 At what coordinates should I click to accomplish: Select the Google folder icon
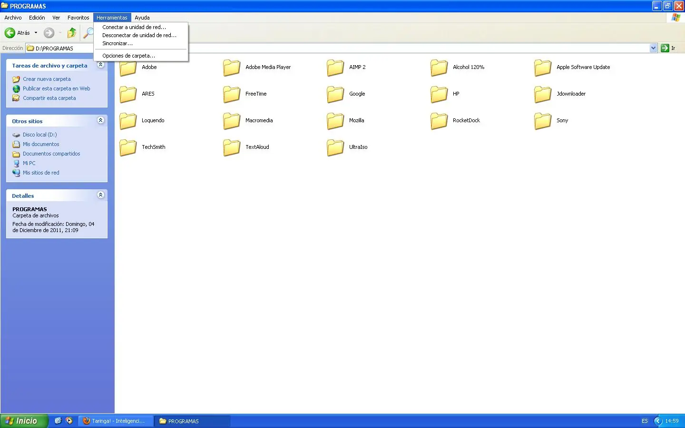[335, 95]
